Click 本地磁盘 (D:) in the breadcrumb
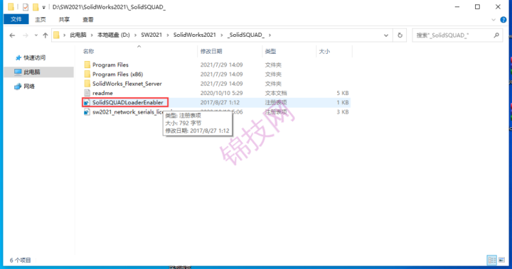 coord(113,35)
